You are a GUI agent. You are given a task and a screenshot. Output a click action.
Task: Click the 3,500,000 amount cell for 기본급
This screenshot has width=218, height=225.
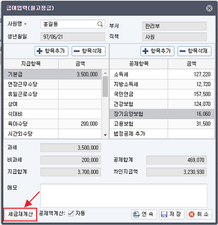(80, 74)
